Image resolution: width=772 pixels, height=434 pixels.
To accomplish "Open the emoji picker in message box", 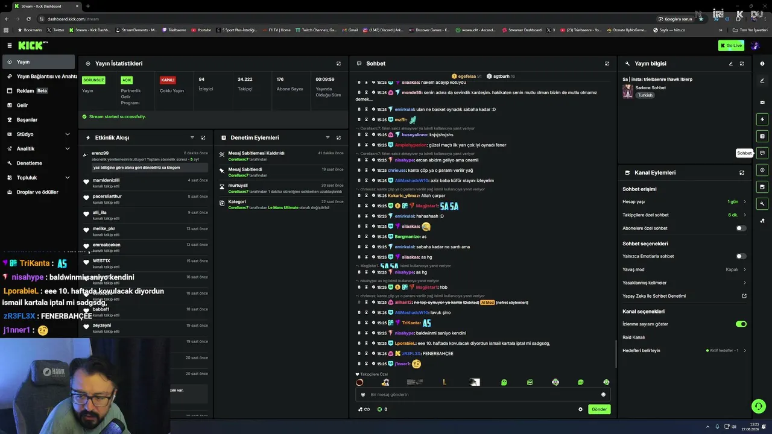I will tap(603, 395).
